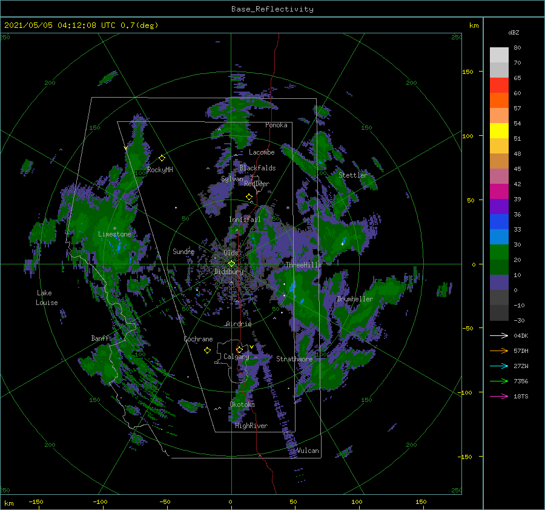Click the Okotoks city label
This screenshot has width=545, height=510.
[x=242, y=404]
